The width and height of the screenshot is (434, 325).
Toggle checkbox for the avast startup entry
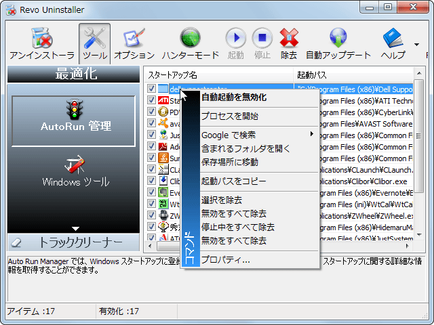[151, 123]
